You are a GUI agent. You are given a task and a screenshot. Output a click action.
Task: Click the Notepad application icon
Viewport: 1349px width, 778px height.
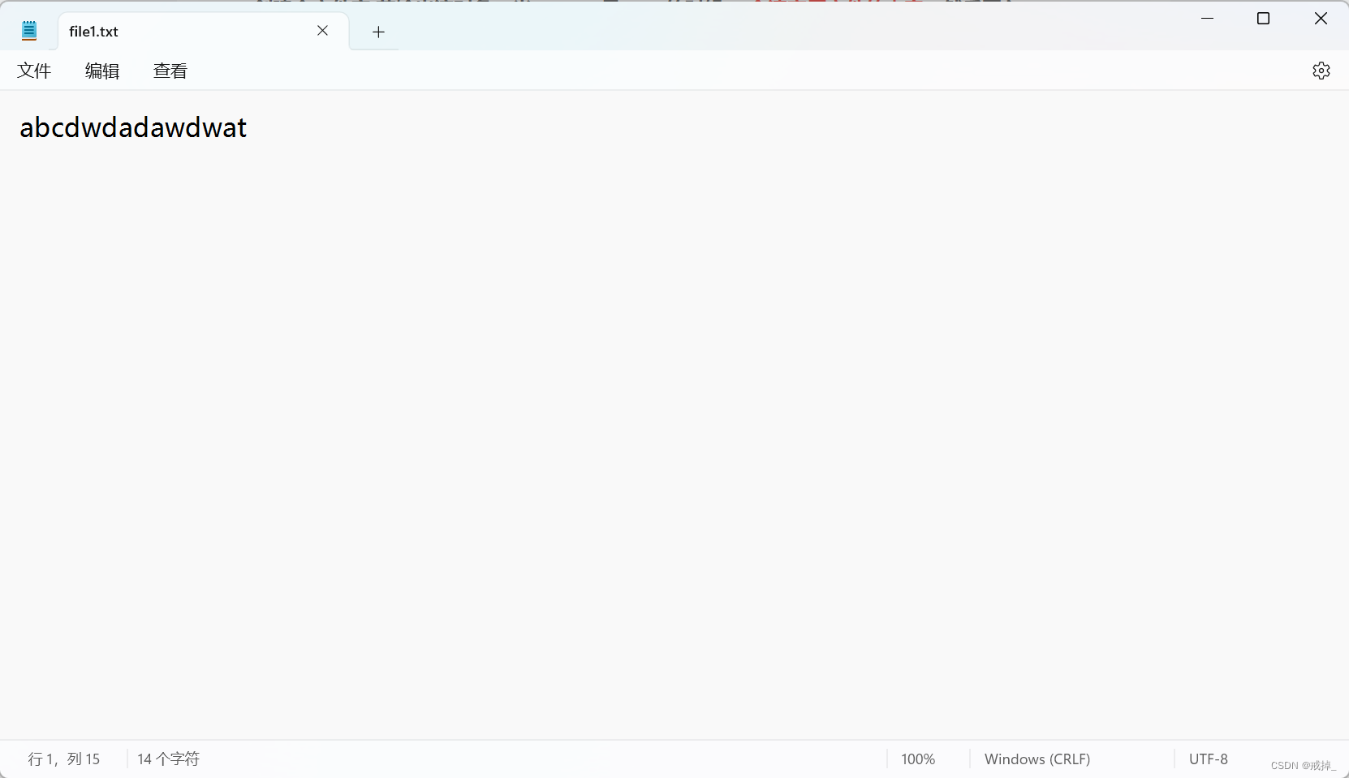pos(29,29)
